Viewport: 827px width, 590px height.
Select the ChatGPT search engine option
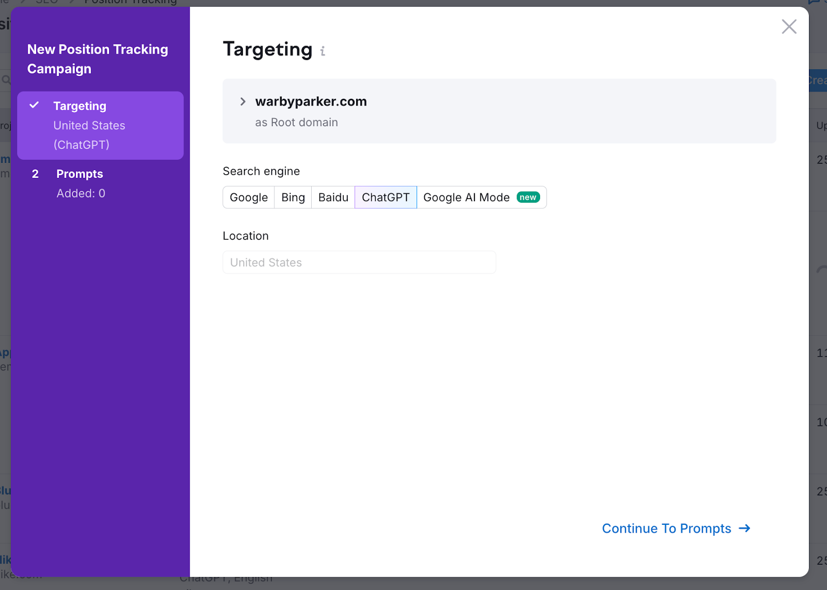coord(385,197)
